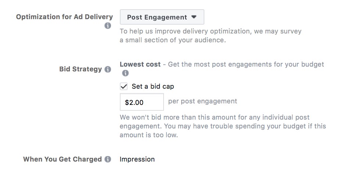The height and width of the screenshot is (184, 347).
Task: Click the 'Optimization for Ad Delivery' label
Action: tap(64, 17)
